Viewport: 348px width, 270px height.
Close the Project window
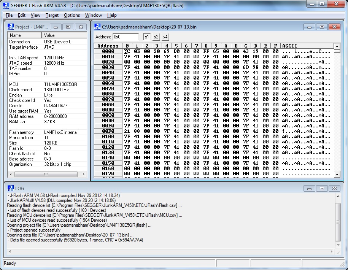[81, 27]
